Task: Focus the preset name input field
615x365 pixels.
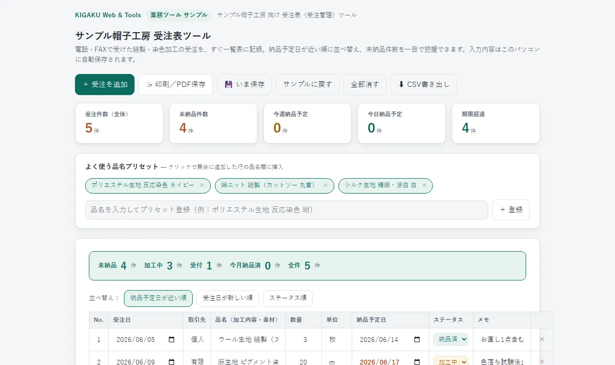Action: [286, 210]
